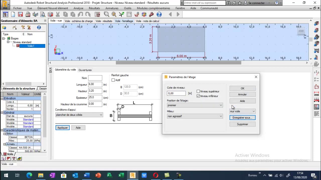This screenshot has height=180, width=321.
Task: Open the Modules complémentaires menu
Action: 153,8
